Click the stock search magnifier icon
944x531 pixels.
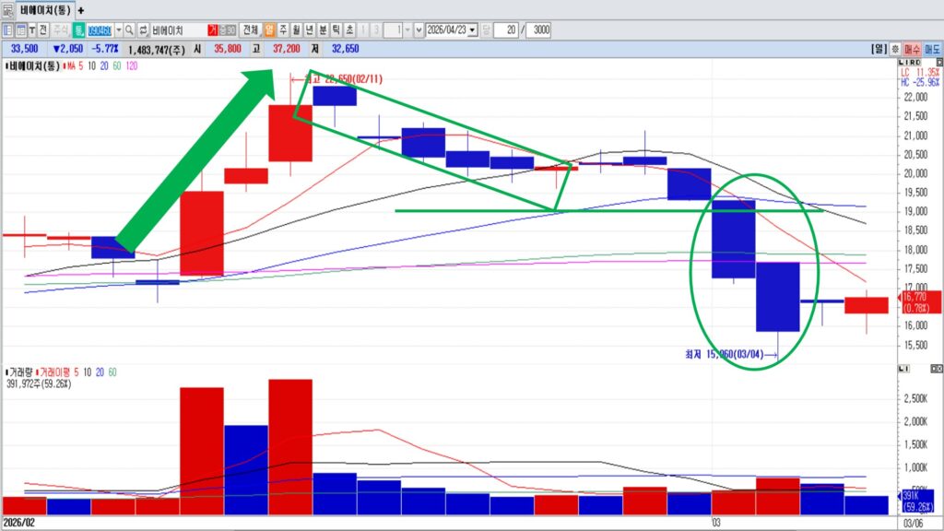(x=130, y=29)
